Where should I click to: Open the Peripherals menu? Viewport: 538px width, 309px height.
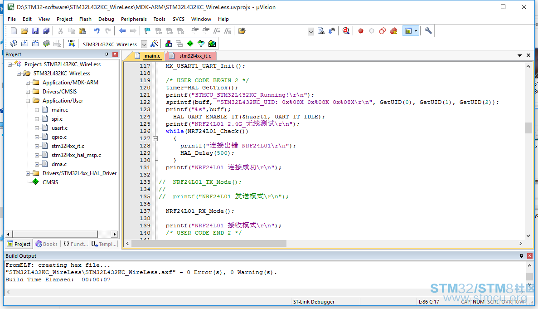[134, 19]
